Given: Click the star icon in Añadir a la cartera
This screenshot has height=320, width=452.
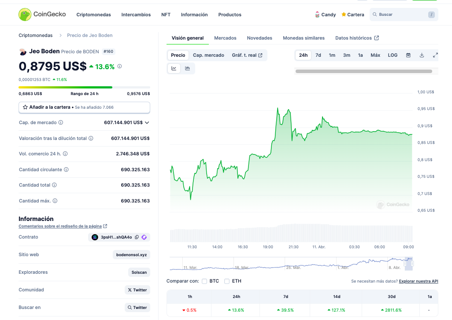Looking at the screenshot, I should tap(25, 107).
